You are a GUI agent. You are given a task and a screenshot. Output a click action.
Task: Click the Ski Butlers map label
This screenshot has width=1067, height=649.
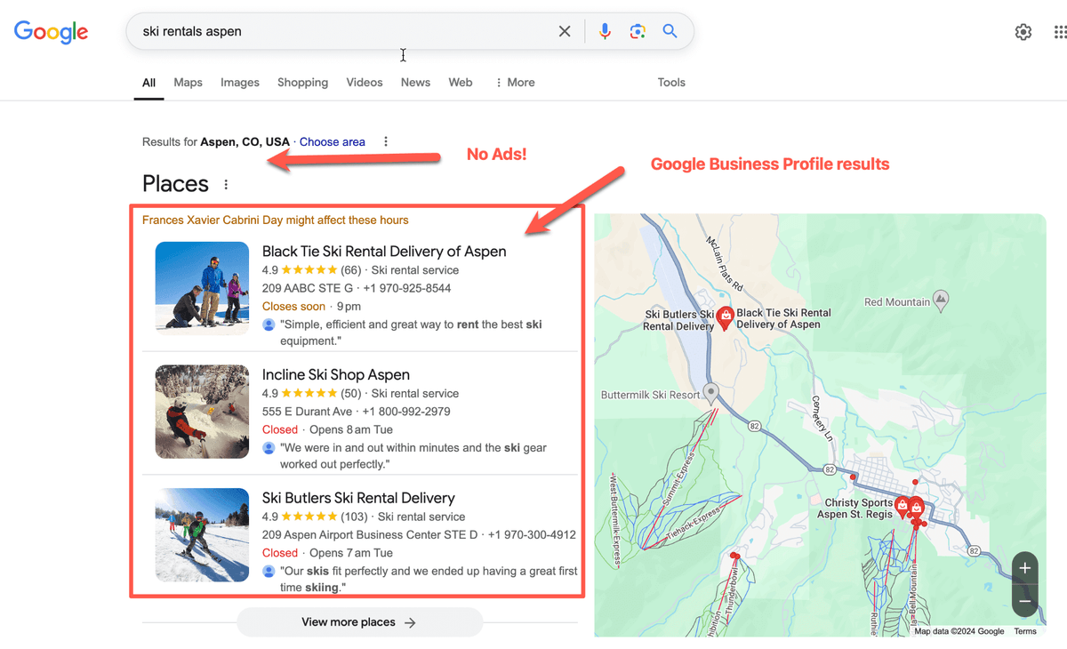point(679,320)
